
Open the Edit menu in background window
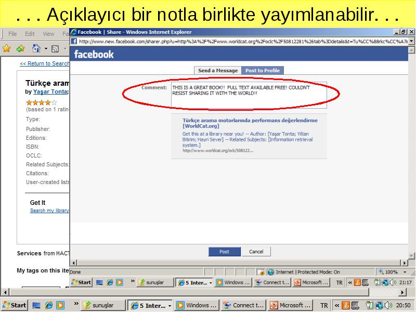[x=30, y=34]
